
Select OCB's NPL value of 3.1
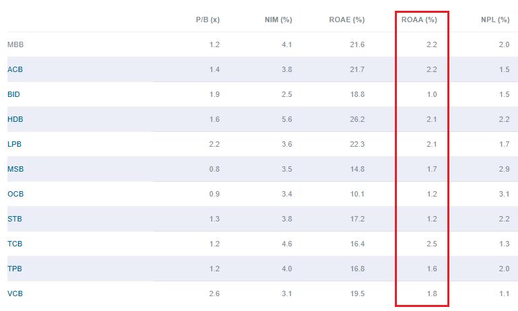tap(504, 194)
